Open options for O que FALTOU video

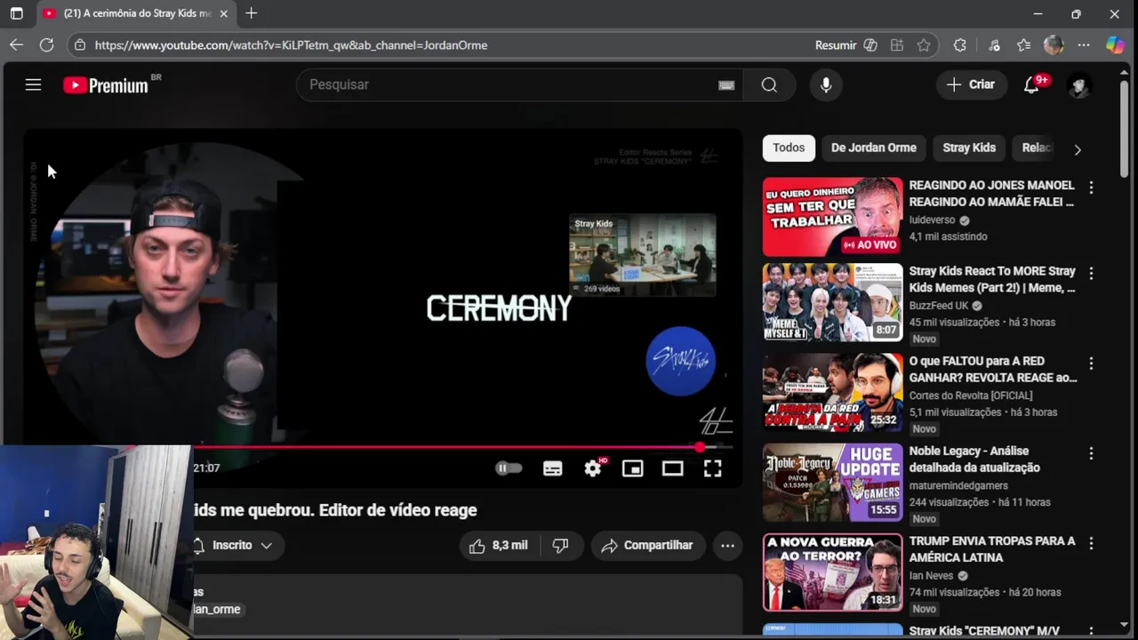[x=1091, y=364]
